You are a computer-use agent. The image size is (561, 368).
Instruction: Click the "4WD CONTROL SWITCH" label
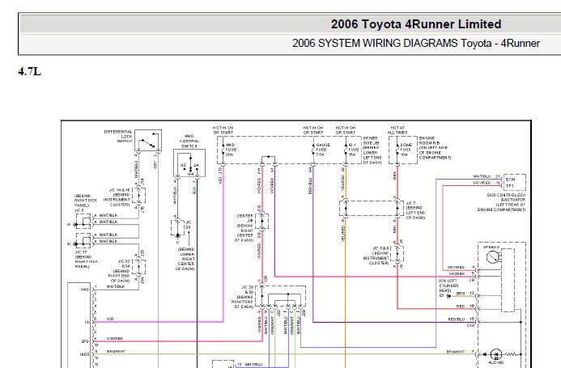point(189,141)
